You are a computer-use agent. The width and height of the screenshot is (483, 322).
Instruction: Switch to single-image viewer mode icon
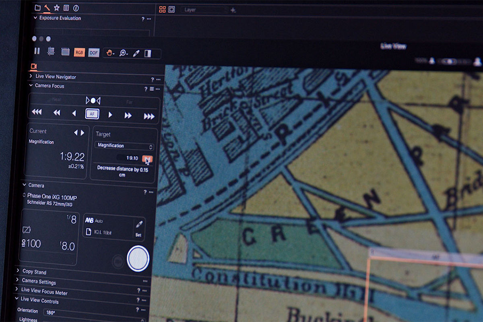tap(171, 9)
